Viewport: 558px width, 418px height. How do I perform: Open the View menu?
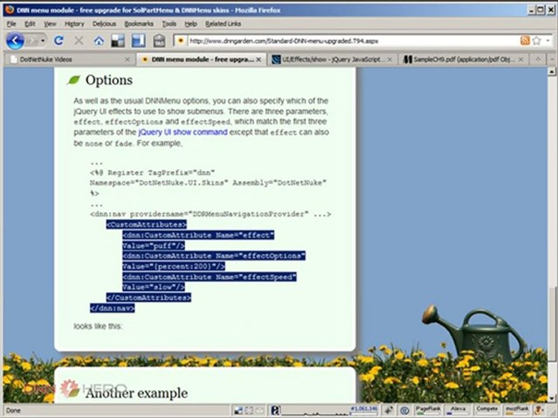tap(50, 24)
